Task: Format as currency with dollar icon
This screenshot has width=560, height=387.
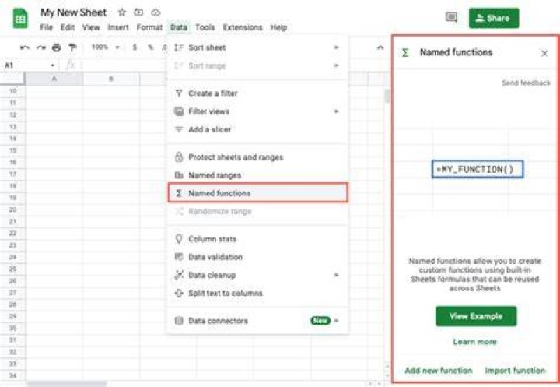Action: click(x=135, y=47)
